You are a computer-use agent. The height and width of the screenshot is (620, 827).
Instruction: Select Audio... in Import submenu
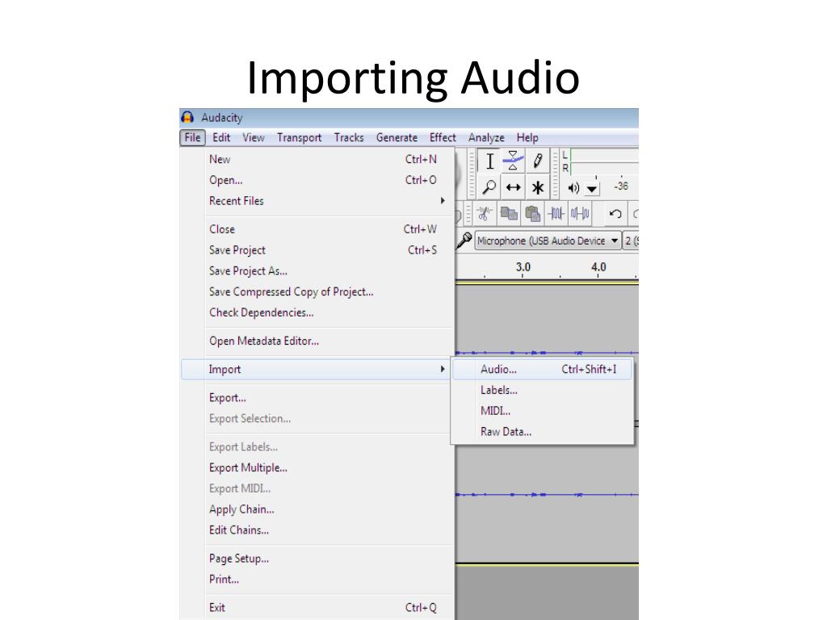[x=542, y=369]
